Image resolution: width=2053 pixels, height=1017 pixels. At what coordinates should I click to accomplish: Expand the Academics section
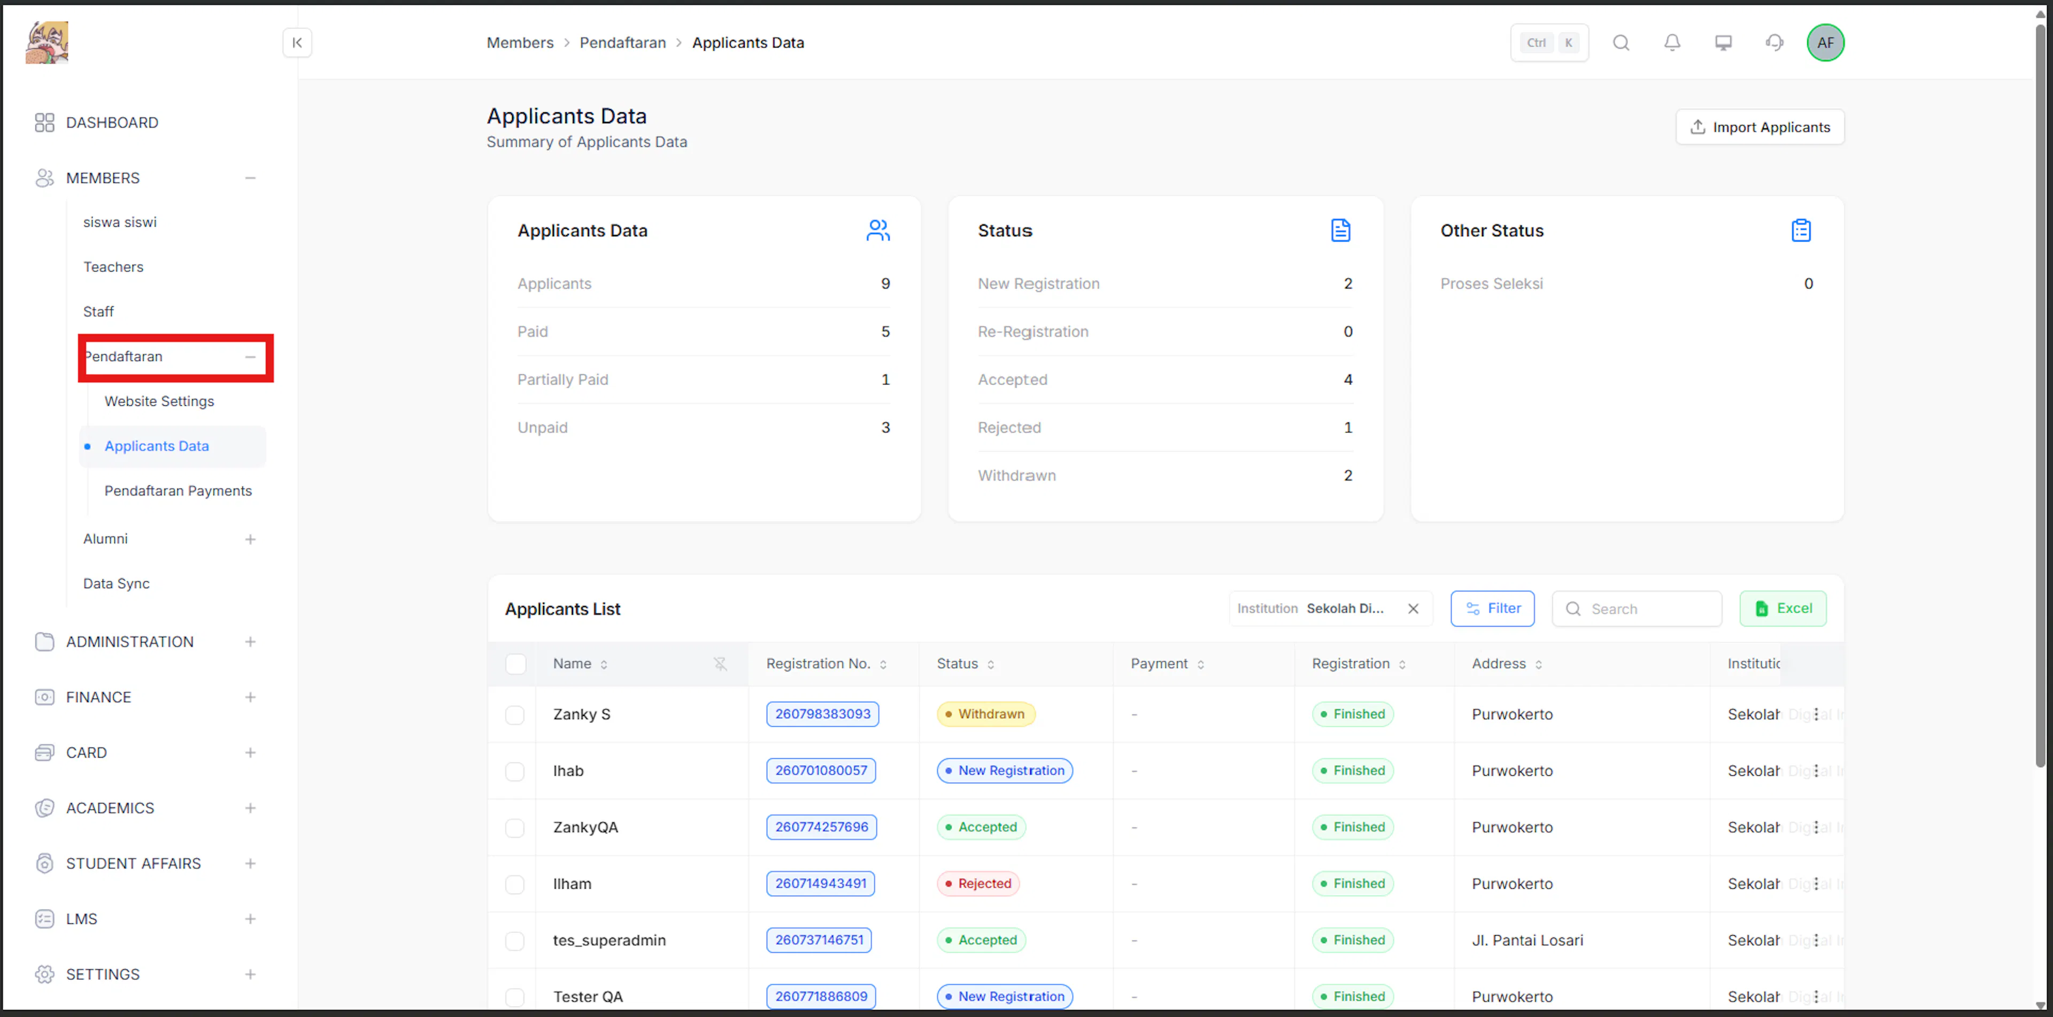click(250, 808)
